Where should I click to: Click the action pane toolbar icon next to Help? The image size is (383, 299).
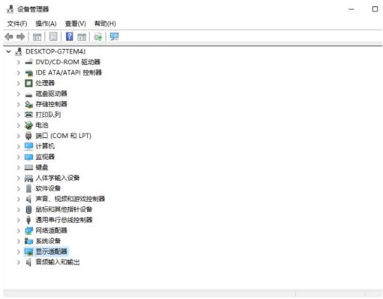click(x=81, y=37)
